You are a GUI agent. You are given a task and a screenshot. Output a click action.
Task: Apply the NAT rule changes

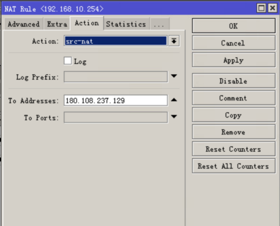pos(234,60)
